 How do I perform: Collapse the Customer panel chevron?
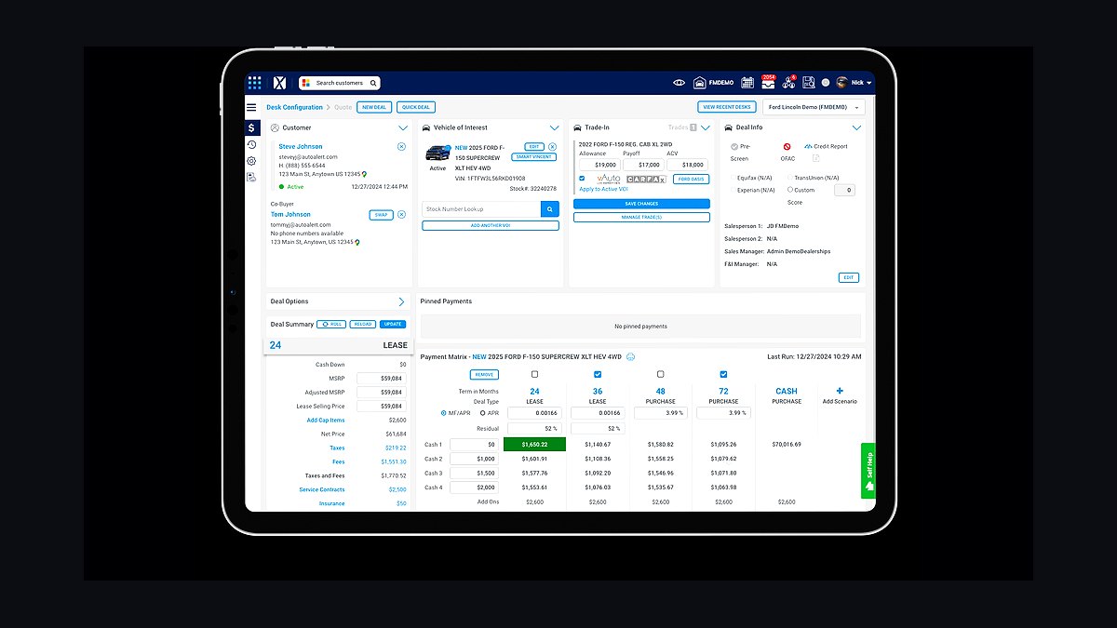tap(402, 127)
